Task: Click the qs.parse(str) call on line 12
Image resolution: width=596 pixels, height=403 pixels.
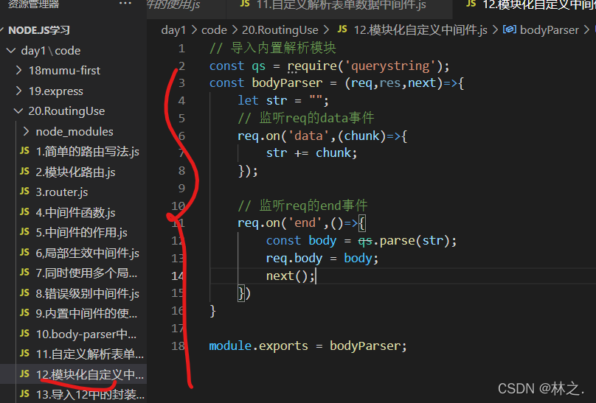Action: [x=403, y=241]
